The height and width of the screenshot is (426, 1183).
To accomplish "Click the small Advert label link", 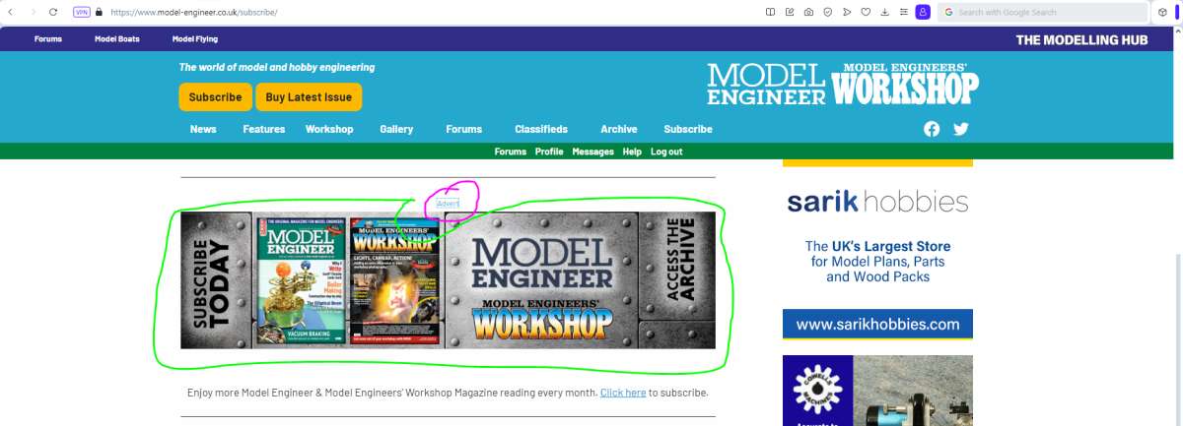I will pyautogui.click(x=447, y=204).
